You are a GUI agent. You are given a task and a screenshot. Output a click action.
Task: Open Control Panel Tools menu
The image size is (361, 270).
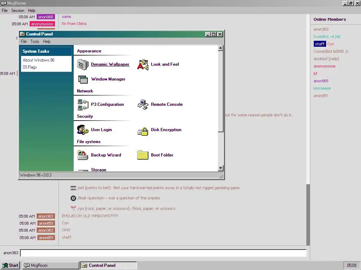click(35, 41)
